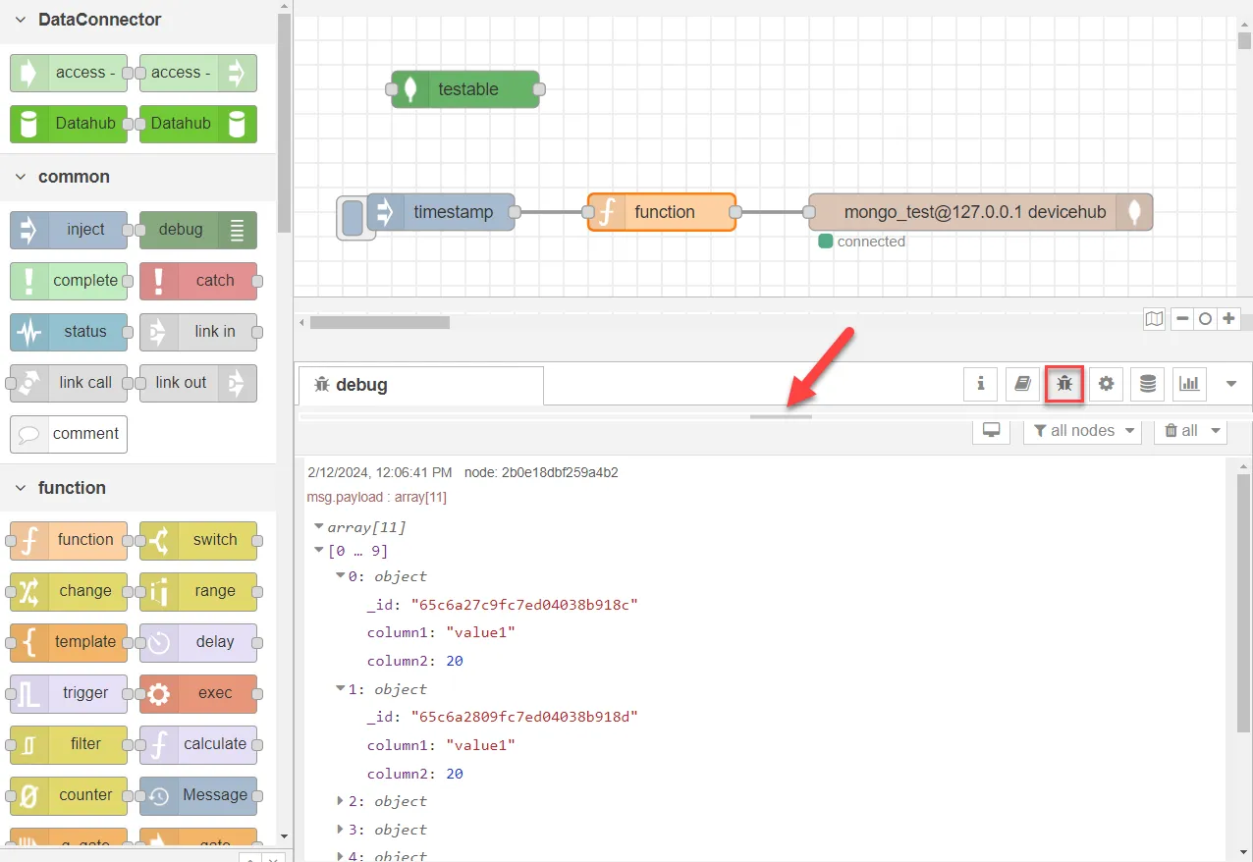Image resolution: width=1253 pixels, height=862 pixels.
Task: Open the sidebar tabs dropdown arrow
Action: click(1231, 384)
